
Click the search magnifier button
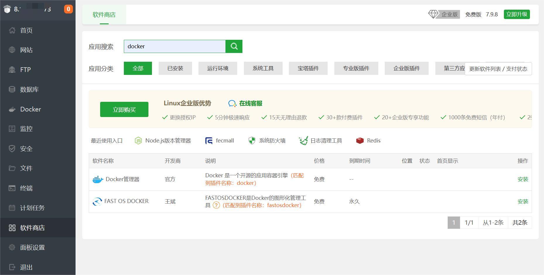(234, 46)
